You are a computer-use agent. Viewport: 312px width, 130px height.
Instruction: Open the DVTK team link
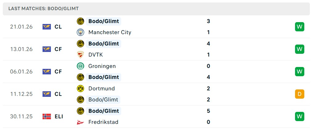96,55
